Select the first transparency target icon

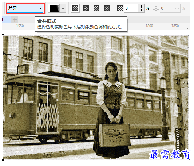point(75,8)
